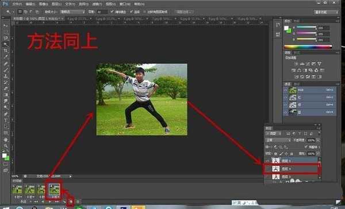Play the frame animation
This screenshot has height=209, width=345.
[50, 202]
